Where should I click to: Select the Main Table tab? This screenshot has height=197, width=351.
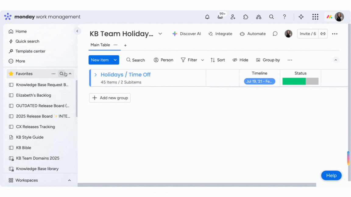[100, 45]
